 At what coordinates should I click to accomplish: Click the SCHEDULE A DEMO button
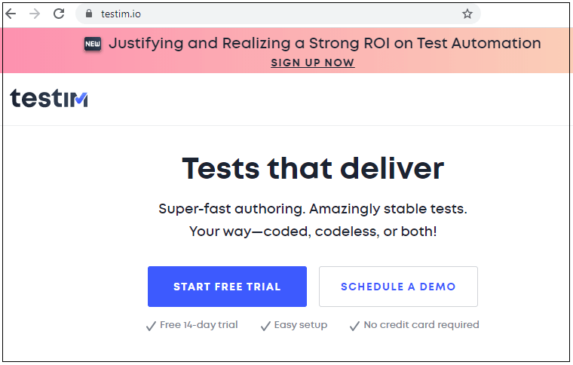[398, 287]
